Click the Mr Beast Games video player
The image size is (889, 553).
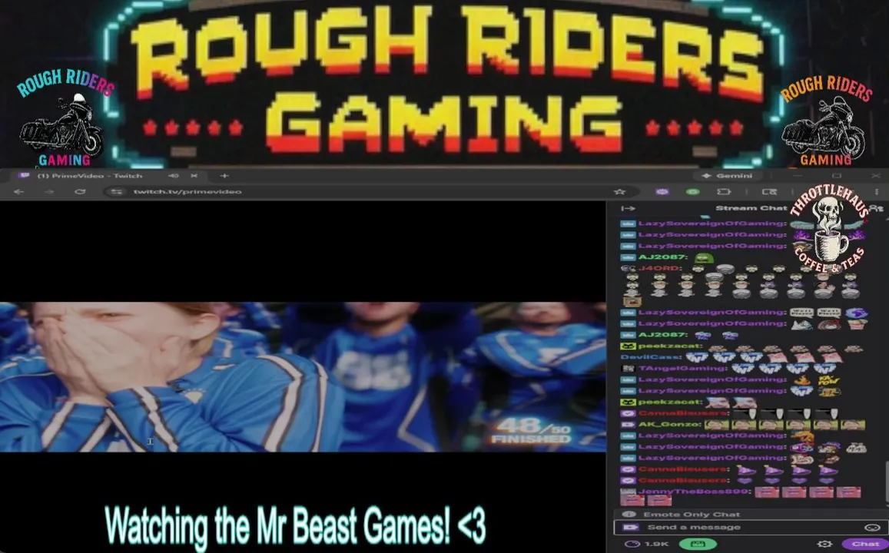(x=303, y=377)
